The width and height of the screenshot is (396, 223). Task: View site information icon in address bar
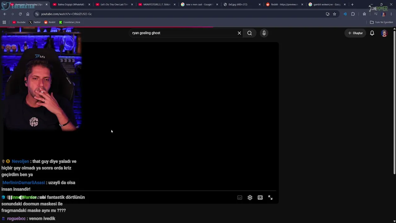tap(37, 14)
